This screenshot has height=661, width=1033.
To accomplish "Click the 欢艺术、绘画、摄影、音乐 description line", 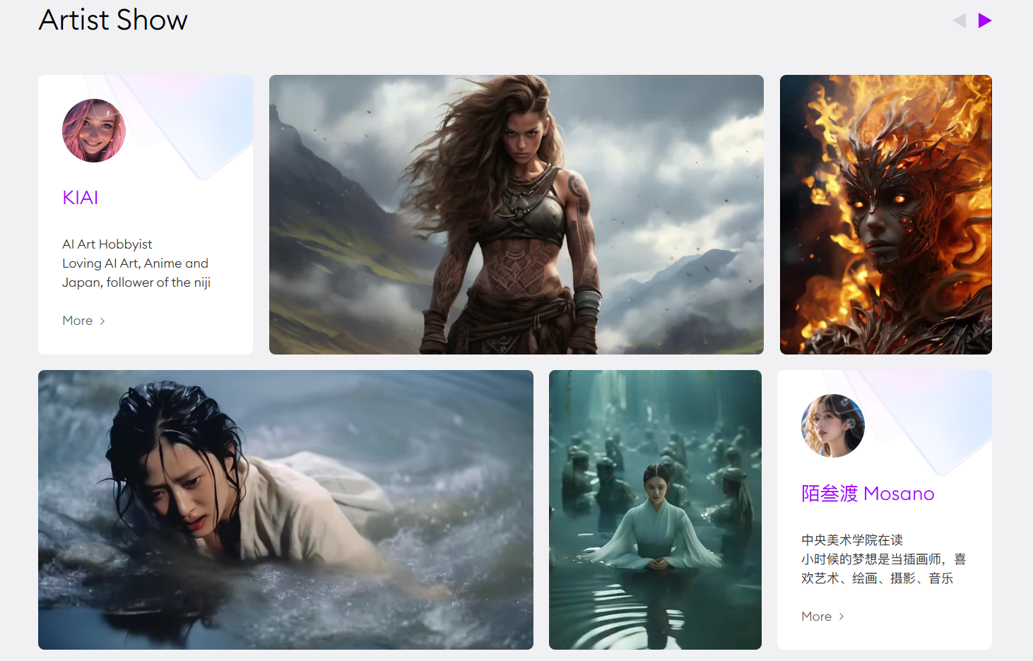I will [877, 578].
